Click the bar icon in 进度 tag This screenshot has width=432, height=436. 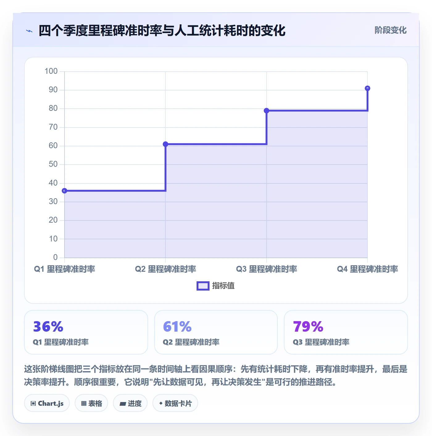click(123, 404)
